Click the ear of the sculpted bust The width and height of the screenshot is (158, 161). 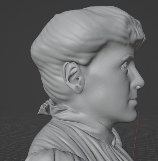pyautogui.click(x=74, y=78)
